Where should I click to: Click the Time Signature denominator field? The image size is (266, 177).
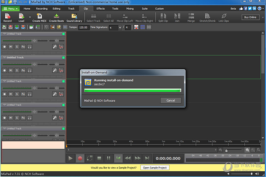128,27
